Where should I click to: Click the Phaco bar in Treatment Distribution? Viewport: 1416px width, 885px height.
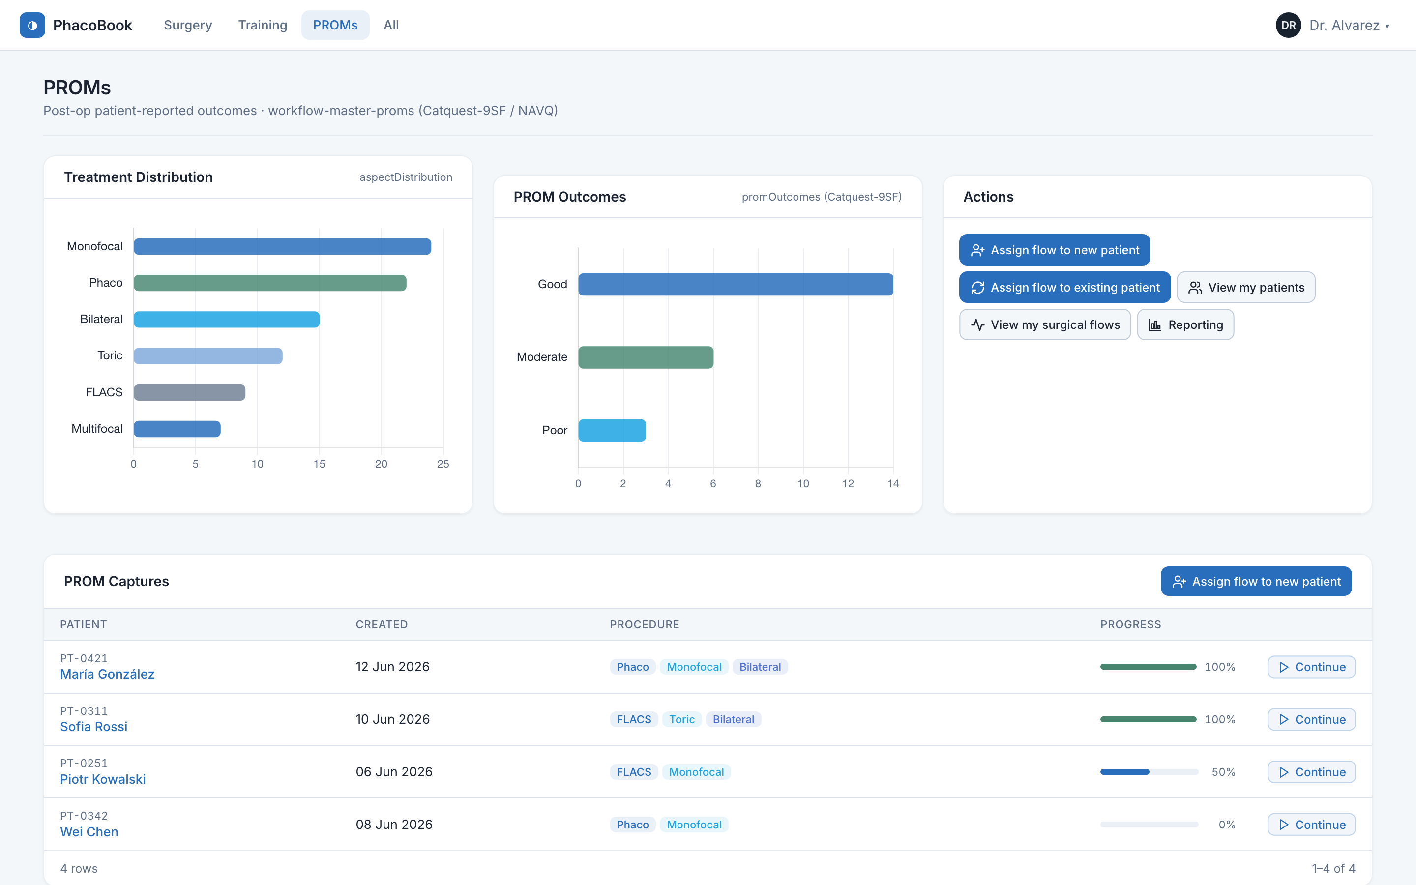pos(270,283)
